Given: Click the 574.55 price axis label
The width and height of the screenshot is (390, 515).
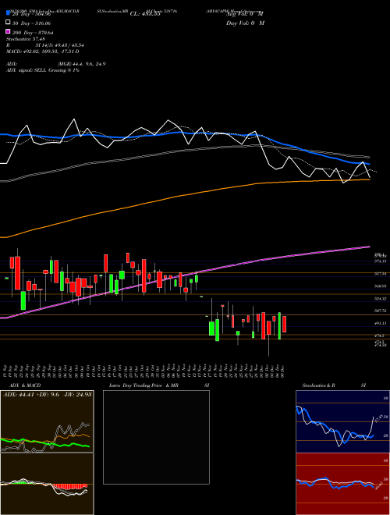Looking at the screenshot, I should pyautogui.click(x=380, y=261).
